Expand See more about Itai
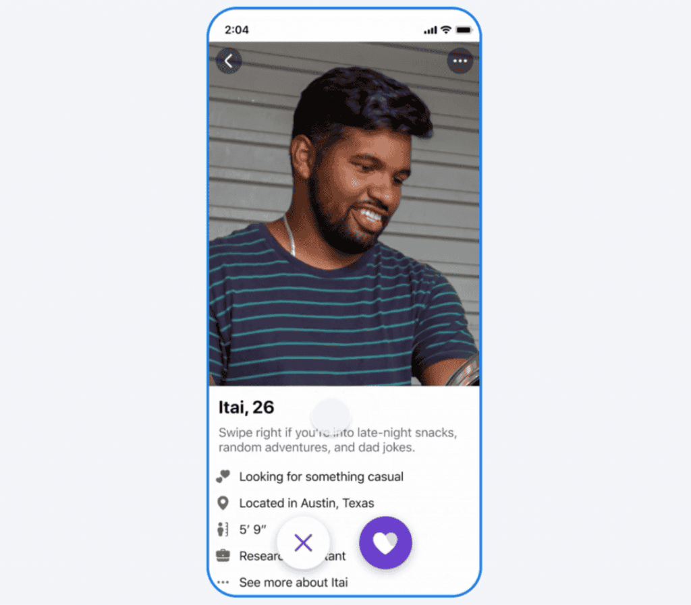This screenshot has width=691, height=605. (x=293, y=583)
